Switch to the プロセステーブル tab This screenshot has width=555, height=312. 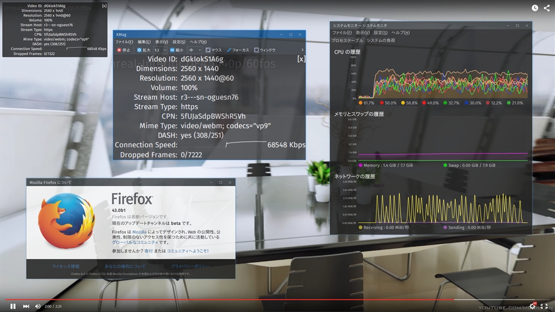(347, 40)
